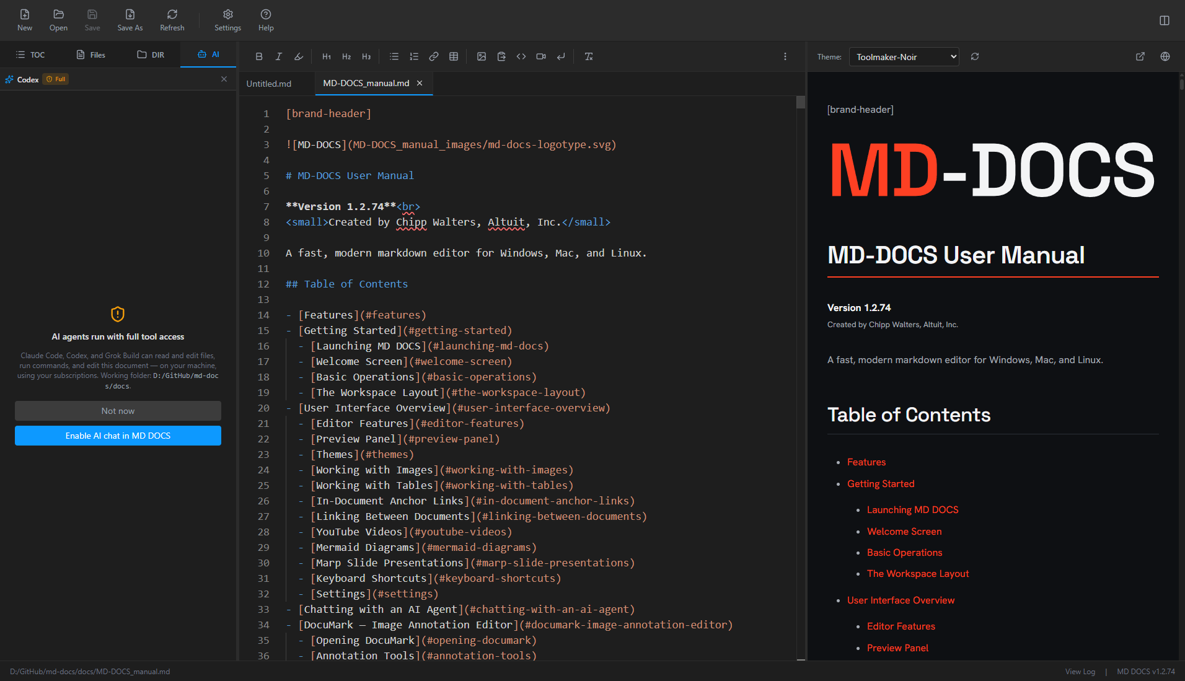
Task: Open the preview in an external window
Action: [x=1140, y=56]
